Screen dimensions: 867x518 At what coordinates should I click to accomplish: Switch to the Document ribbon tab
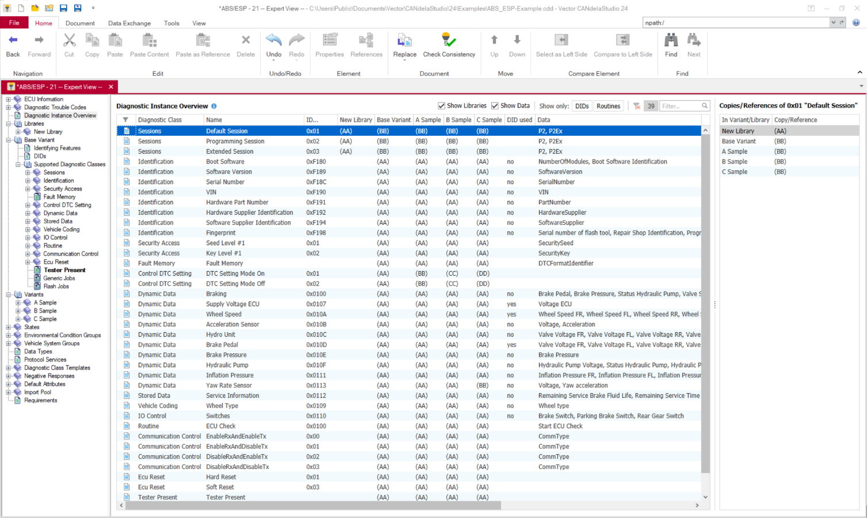(x=80, y=23)
